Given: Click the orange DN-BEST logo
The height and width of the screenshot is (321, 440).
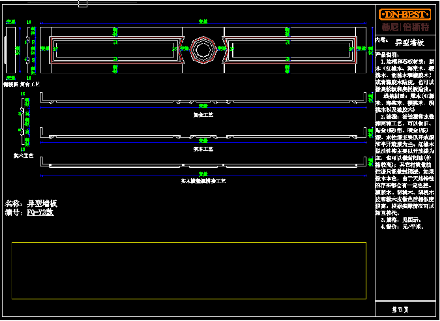Looking at the screenshot, I should tap(405, 15).
